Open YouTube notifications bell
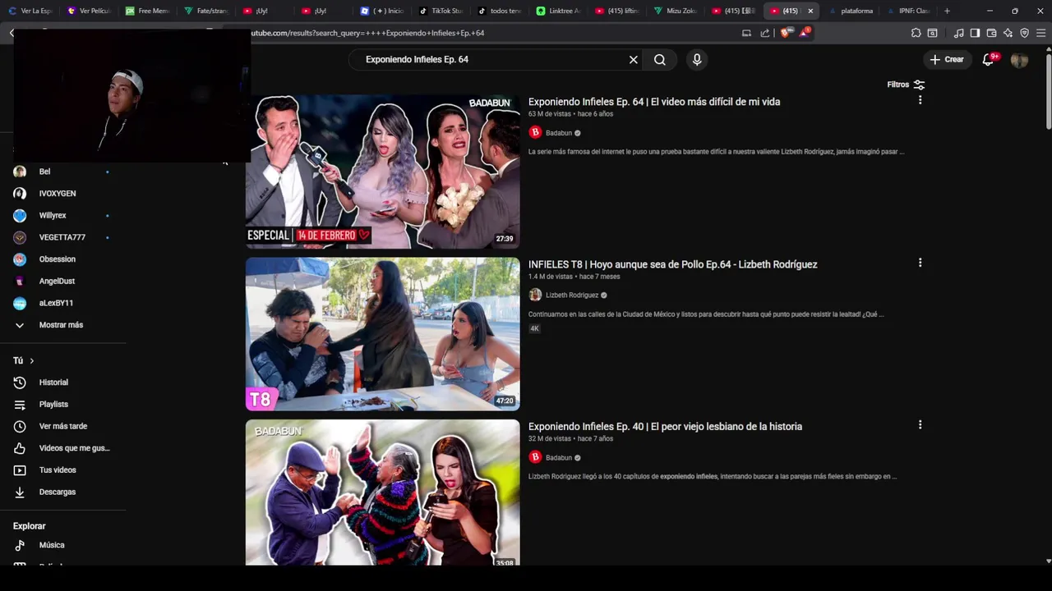Viewport: 1052px width, 591px height. [989, 60]
